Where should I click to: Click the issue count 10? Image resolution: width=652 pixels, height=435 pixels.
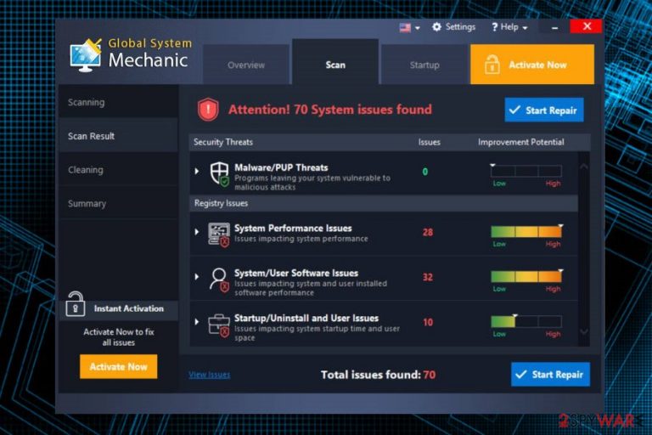[428, 322]
